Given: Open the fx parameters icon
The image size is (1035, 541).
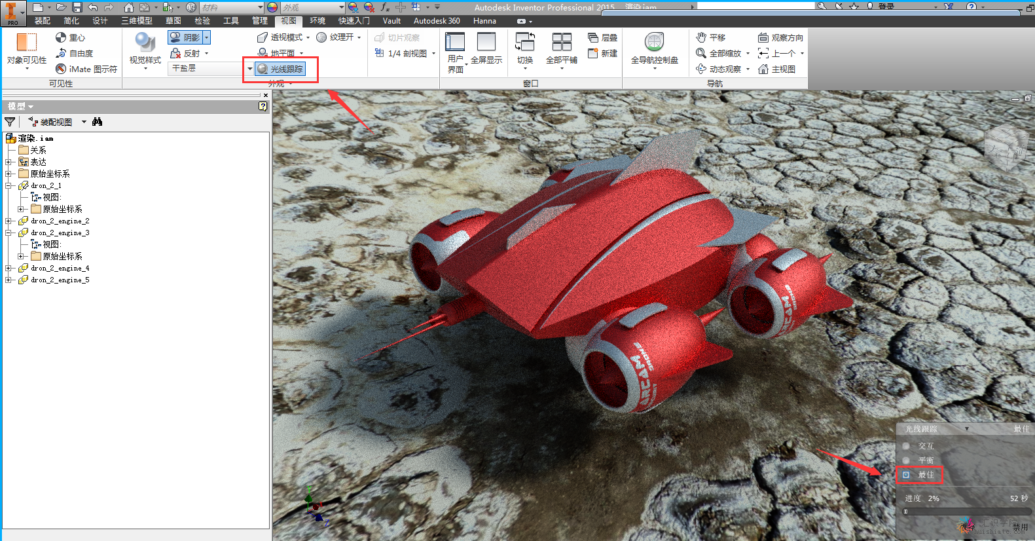Looking at the screenshot, I should pyautogui.click(x=385, y=7).
